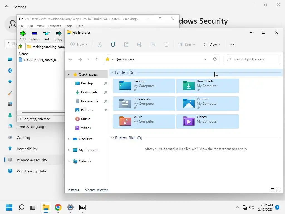Click the Cut scissors icon in File Explorer
Viewport: 285px width, 214px height.
pos(99,44)
